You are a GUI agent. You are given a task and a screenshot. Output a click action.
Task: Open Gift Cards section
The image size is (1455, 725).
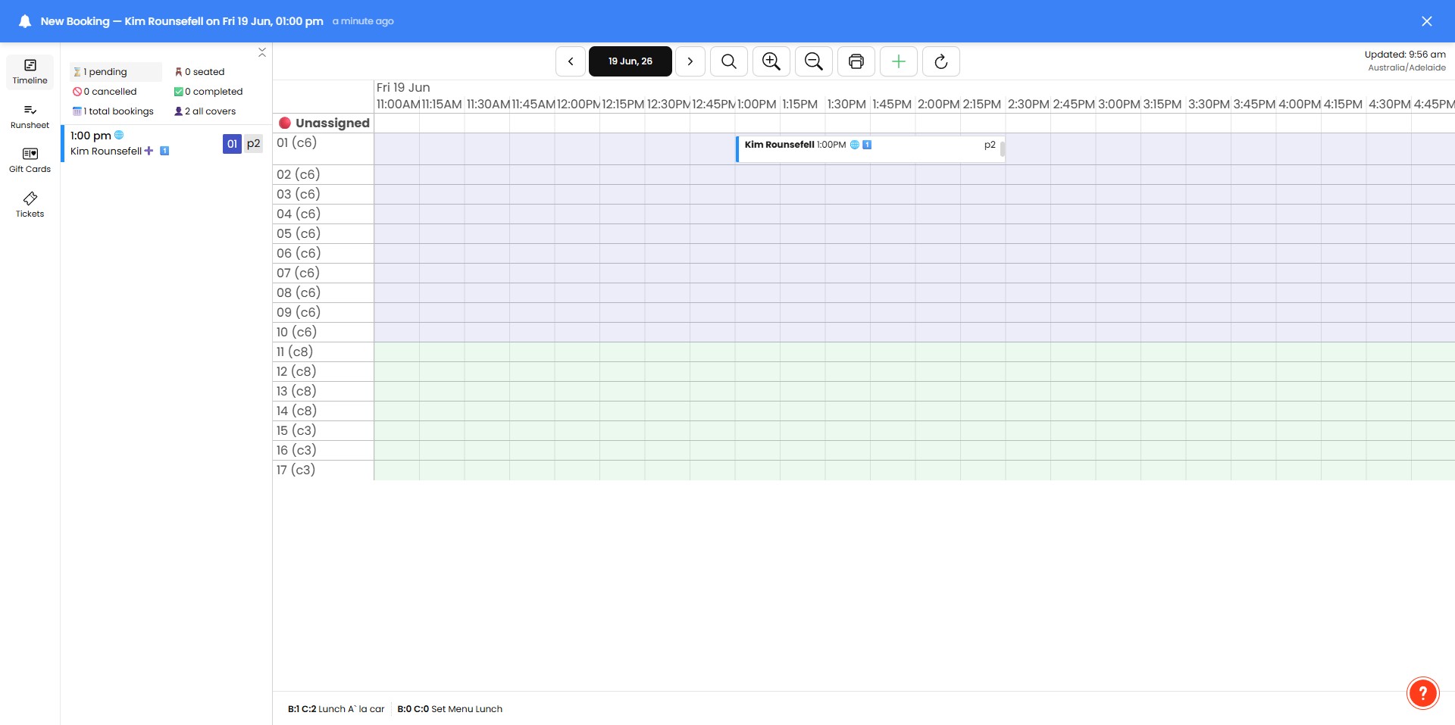[30, 161]
